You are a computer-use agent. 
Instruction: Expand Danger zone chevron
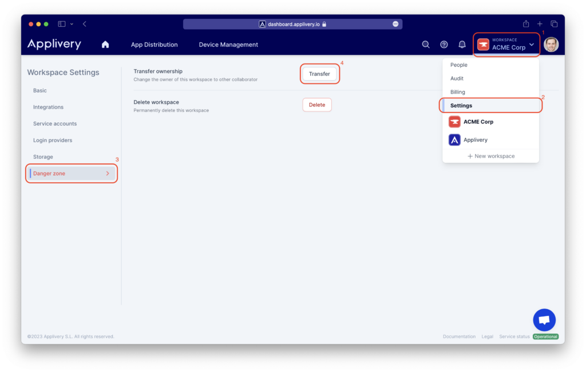tap(108, 174)
